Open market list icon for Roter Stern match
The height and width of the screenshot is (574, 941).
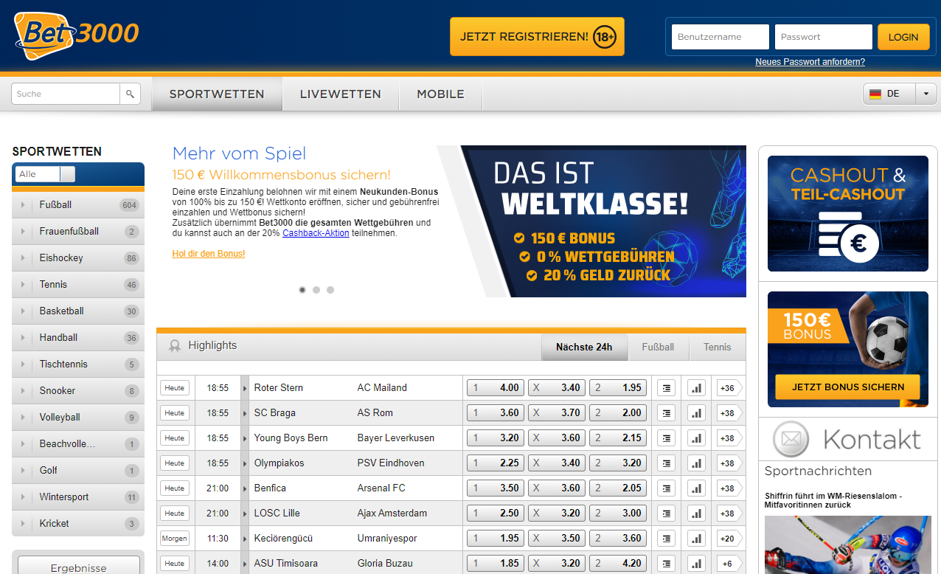(x=667, y=388)
